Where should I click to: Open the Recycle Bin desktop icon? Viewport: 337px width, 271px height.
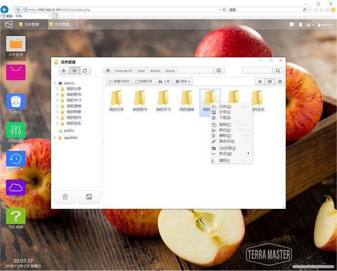16,102
